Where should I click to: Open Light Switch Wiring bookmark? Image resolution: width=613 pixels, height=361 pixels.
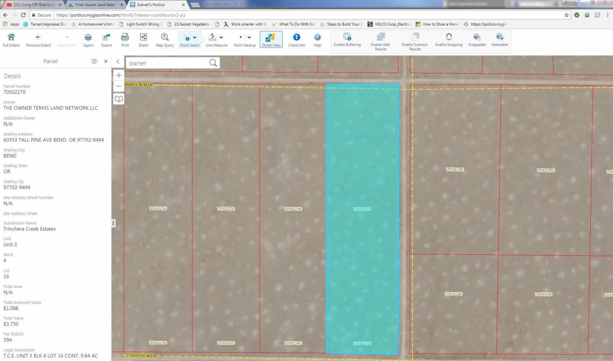point(141,24)
